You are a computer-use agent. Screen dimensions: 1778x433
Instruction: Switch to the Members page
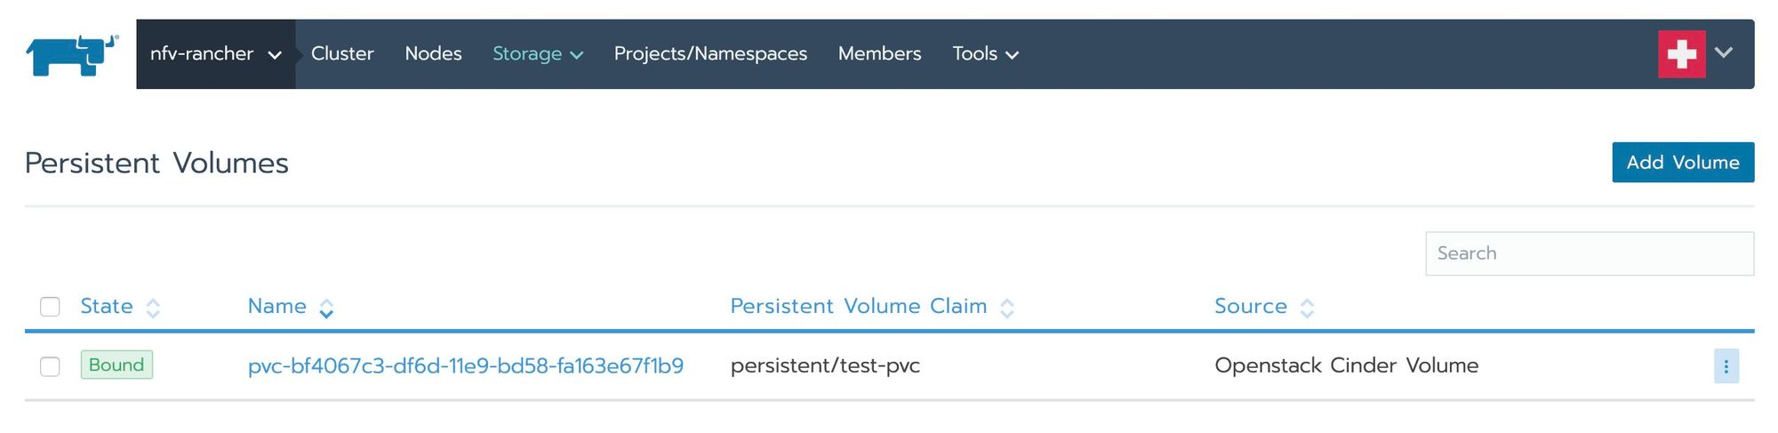[879, 54]
